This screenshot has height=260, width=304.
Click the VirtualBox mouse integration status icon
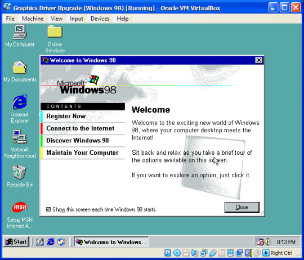click(x=257, y=253)
